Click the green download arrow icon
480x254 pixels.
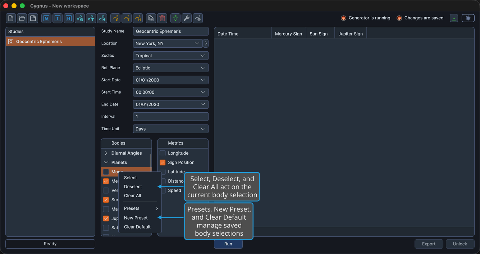pyautogui.click(x=454, y=18)
